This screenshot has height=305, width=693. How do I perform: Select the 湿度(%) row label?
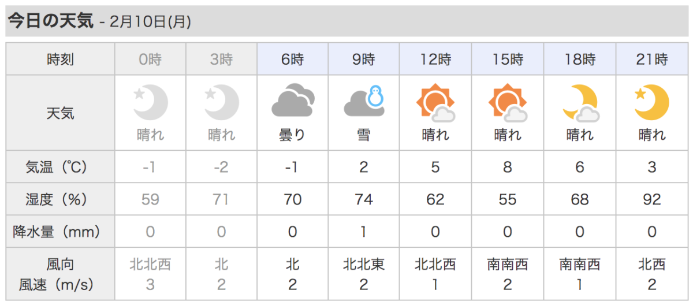(x=61, y=199)
